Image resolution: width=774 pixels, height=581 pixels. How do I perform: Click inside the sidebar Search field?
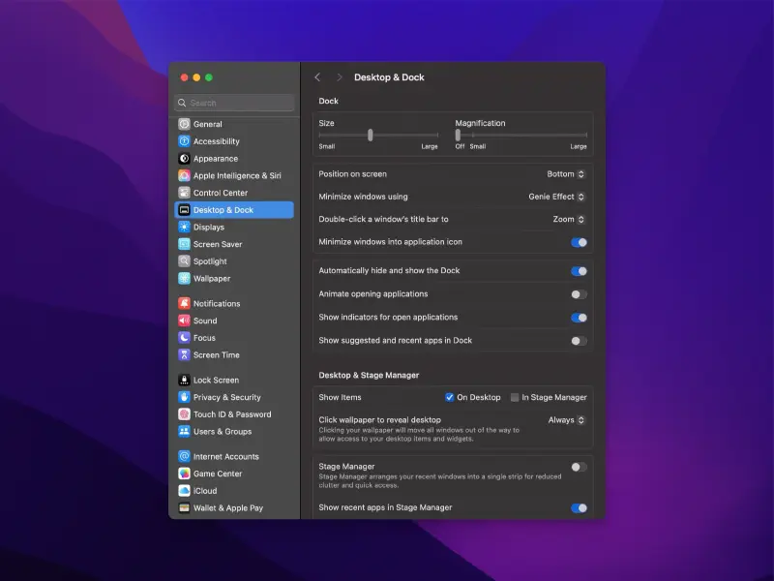click(x=233, y=102)
